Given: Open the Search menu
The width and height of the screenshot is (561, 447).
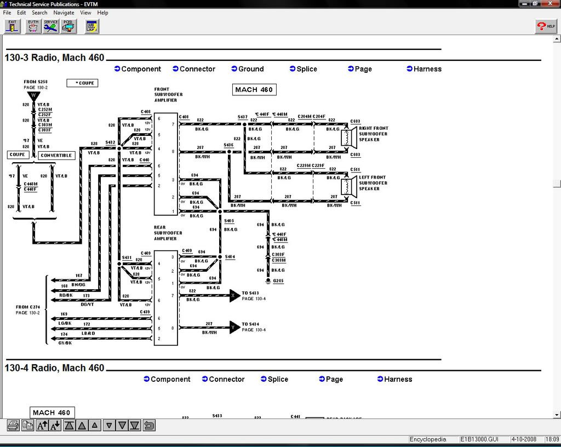Looking at the screenshot, I should 39,13.
